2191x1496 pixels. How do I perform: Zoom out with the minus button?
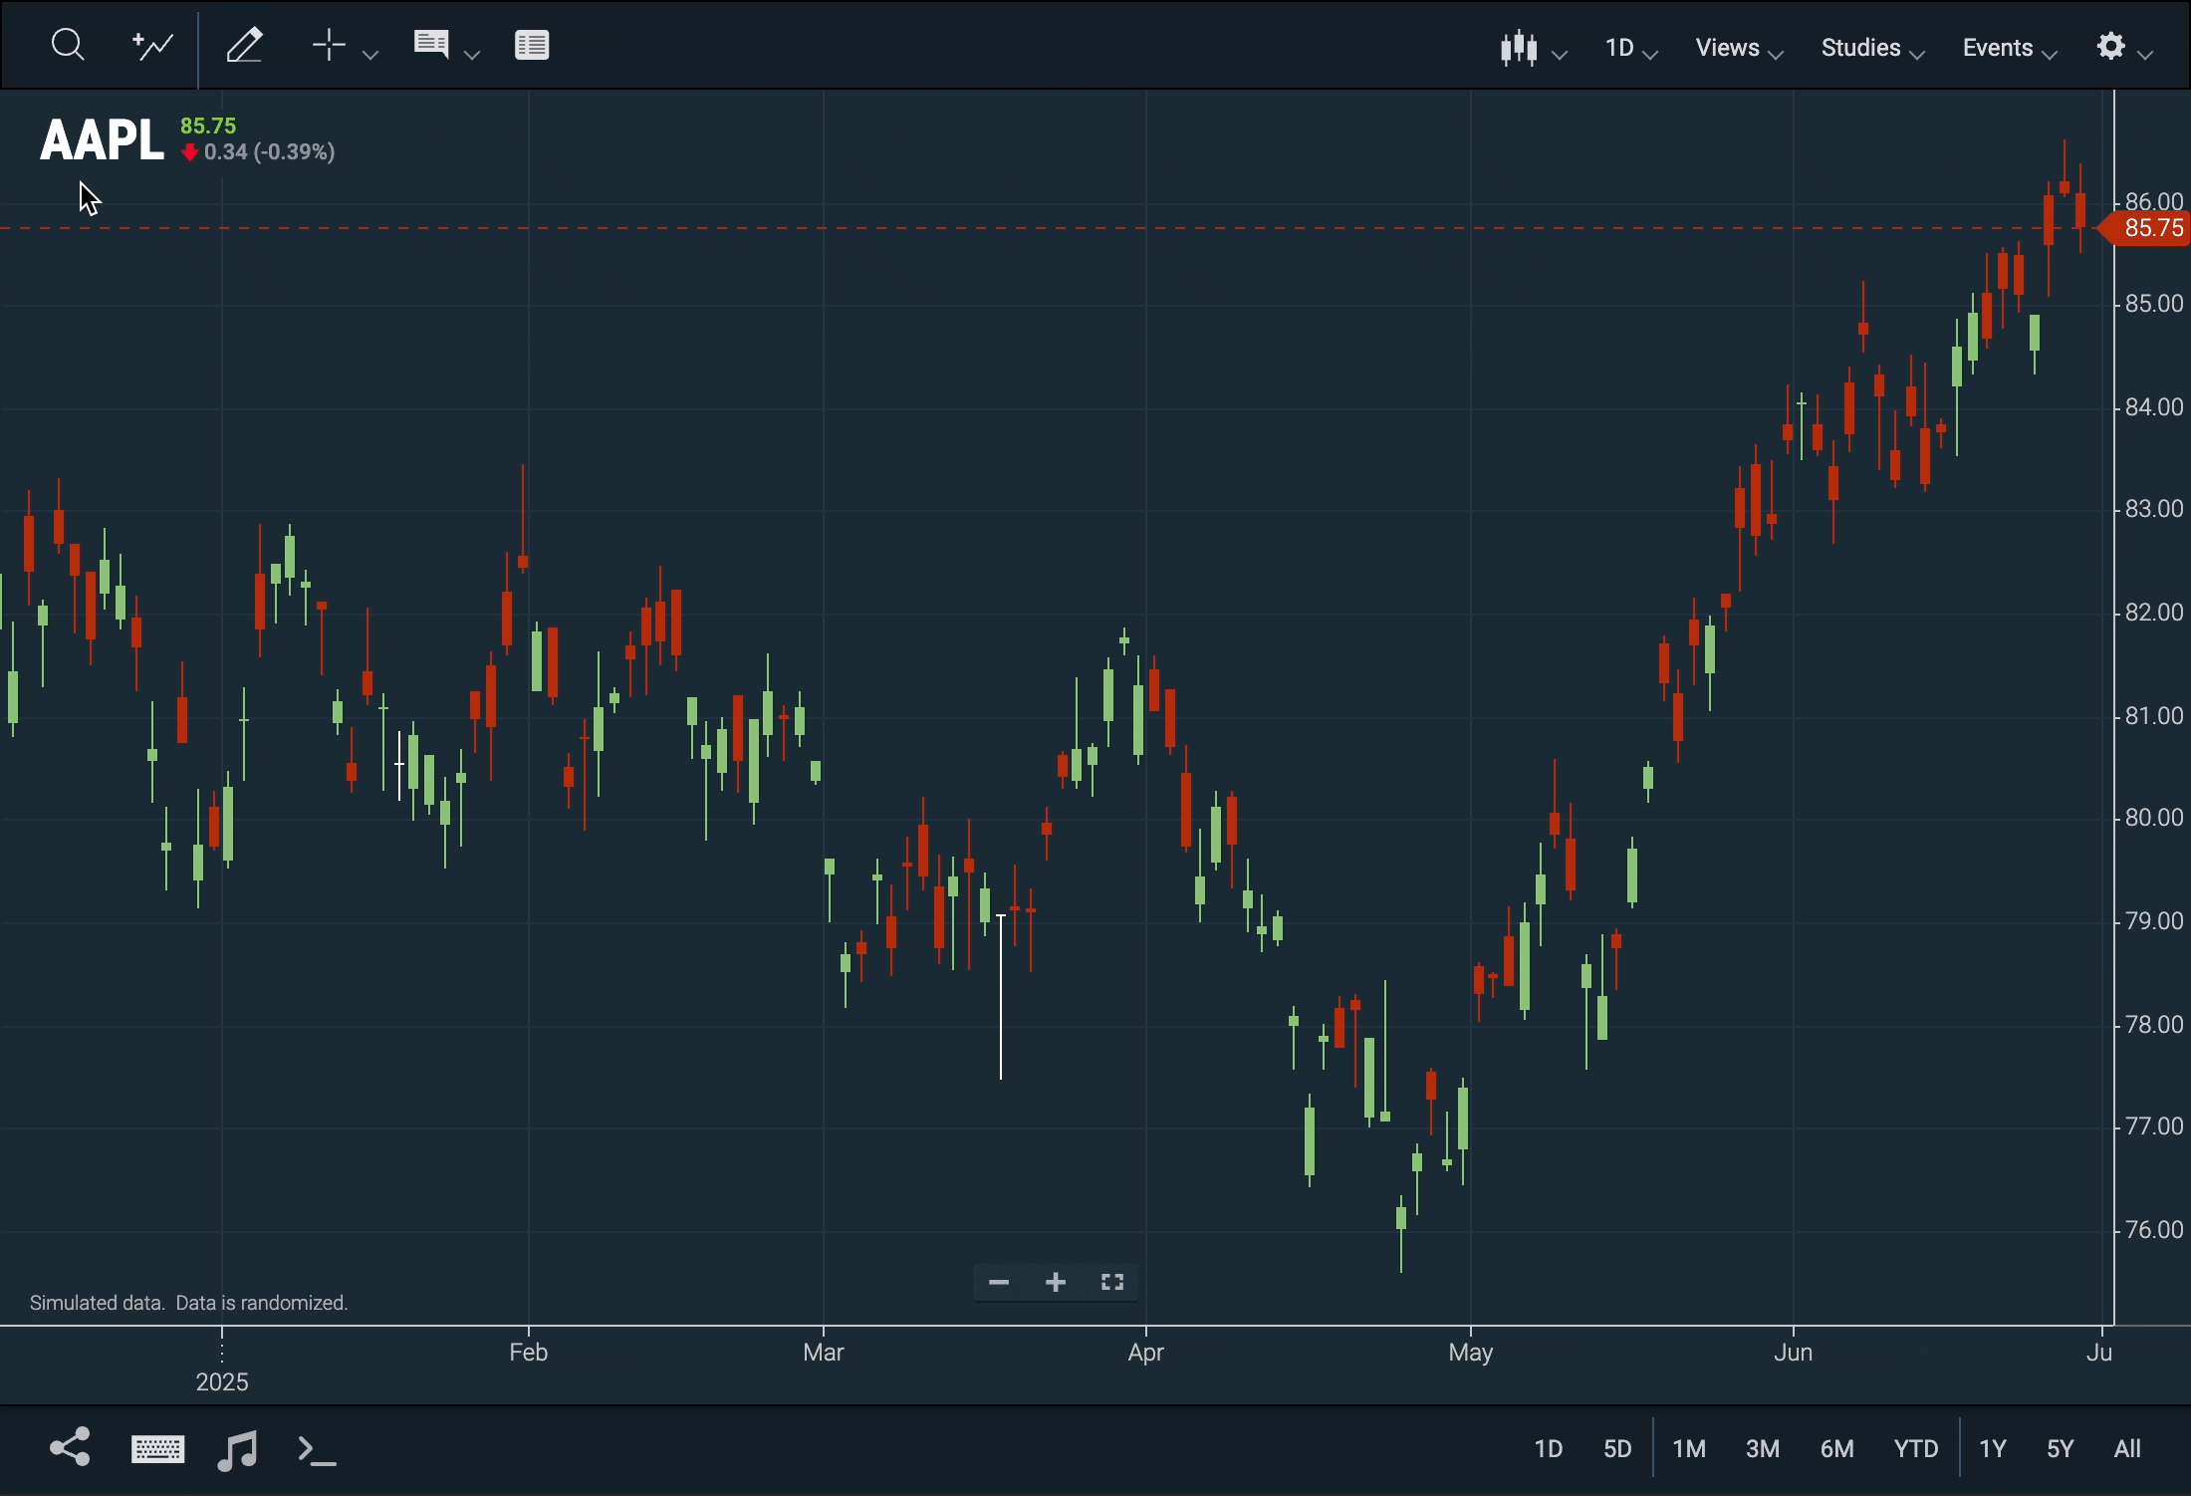pos(999,1283)
